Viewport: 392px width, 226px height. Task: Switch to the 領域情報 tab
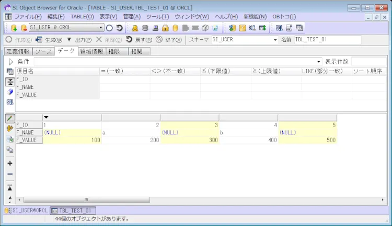pos(92,51)
